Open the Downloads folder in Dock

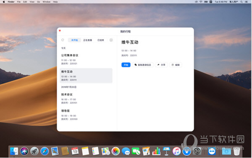pos(226,151)
